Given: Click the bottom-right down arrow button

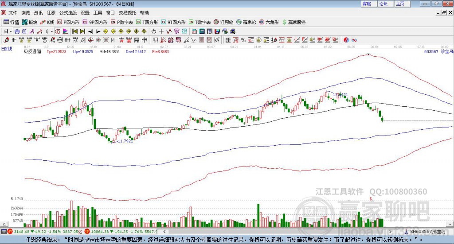Looking at the screenshot, I should 450,224.
